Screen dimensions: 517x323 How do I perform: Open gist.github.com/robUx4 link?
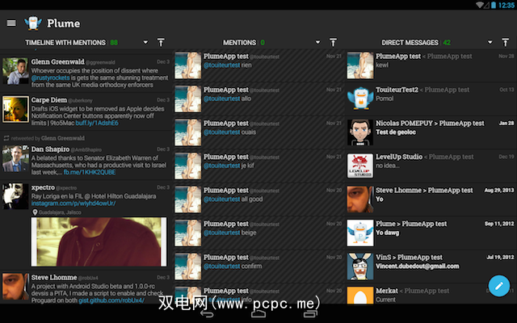click(x=111, y=300)
